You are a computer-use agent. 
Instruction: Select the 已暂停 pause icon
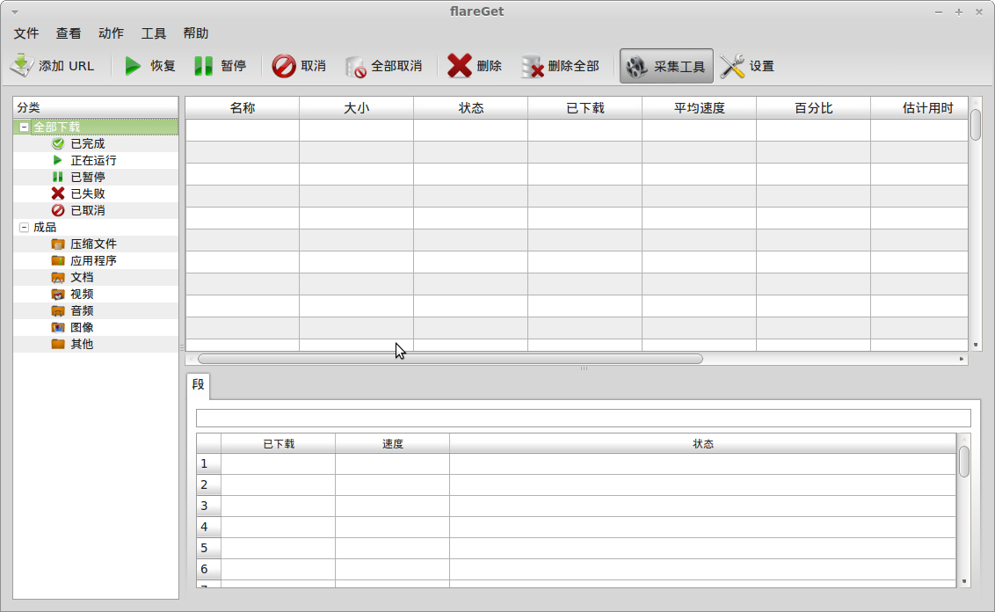(58, 177)
